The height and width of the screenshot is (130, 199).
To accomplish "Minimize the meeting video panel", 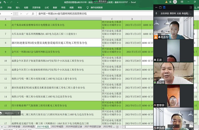I will click(156, 8).
